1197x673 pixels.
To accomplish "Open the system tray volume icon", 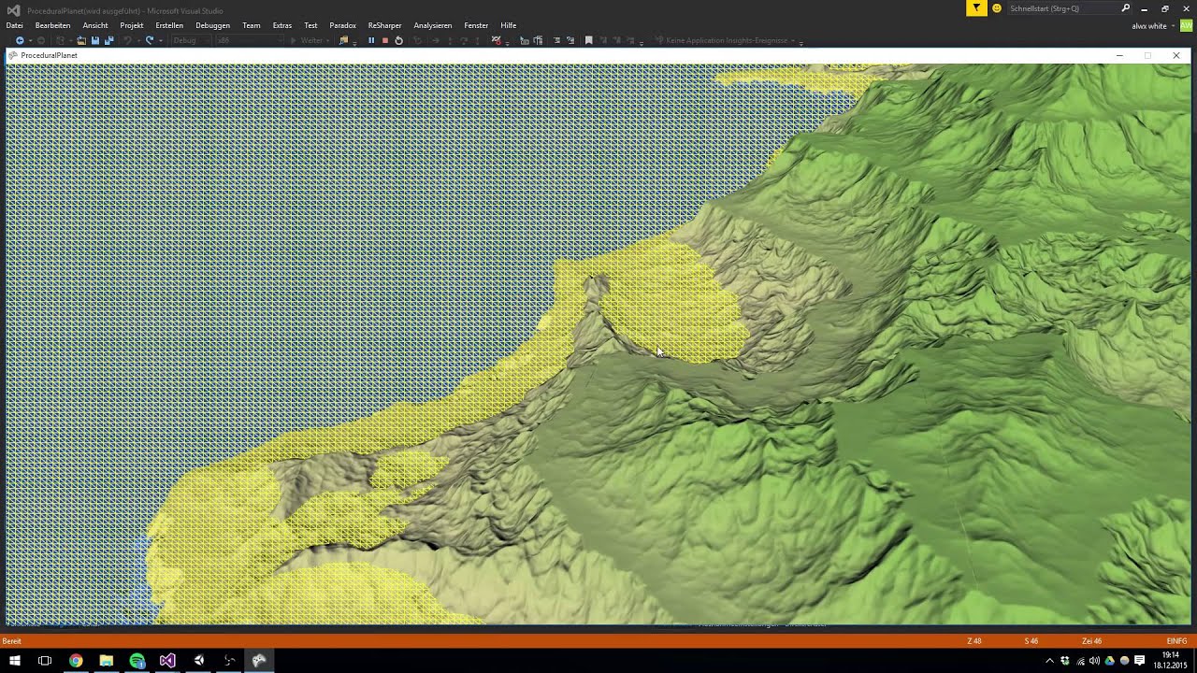I will [1094, 661].
